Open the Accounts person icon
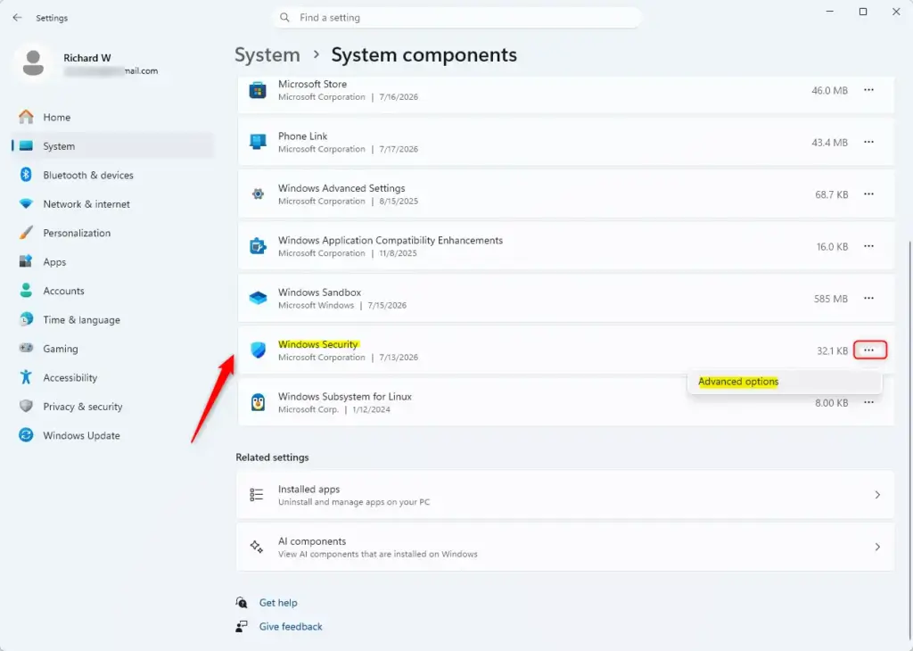Screen dimensions: 913x651 (26, 290)
